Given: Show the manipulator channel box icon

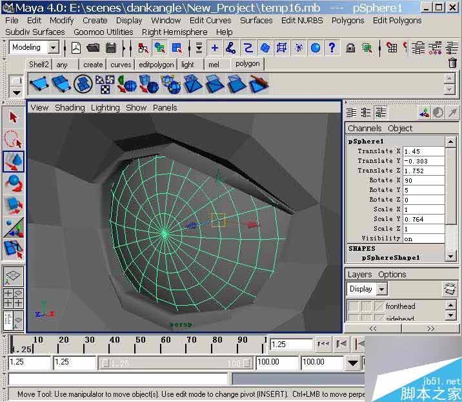Looking at the screenshot, I should [x=424, y=112].
